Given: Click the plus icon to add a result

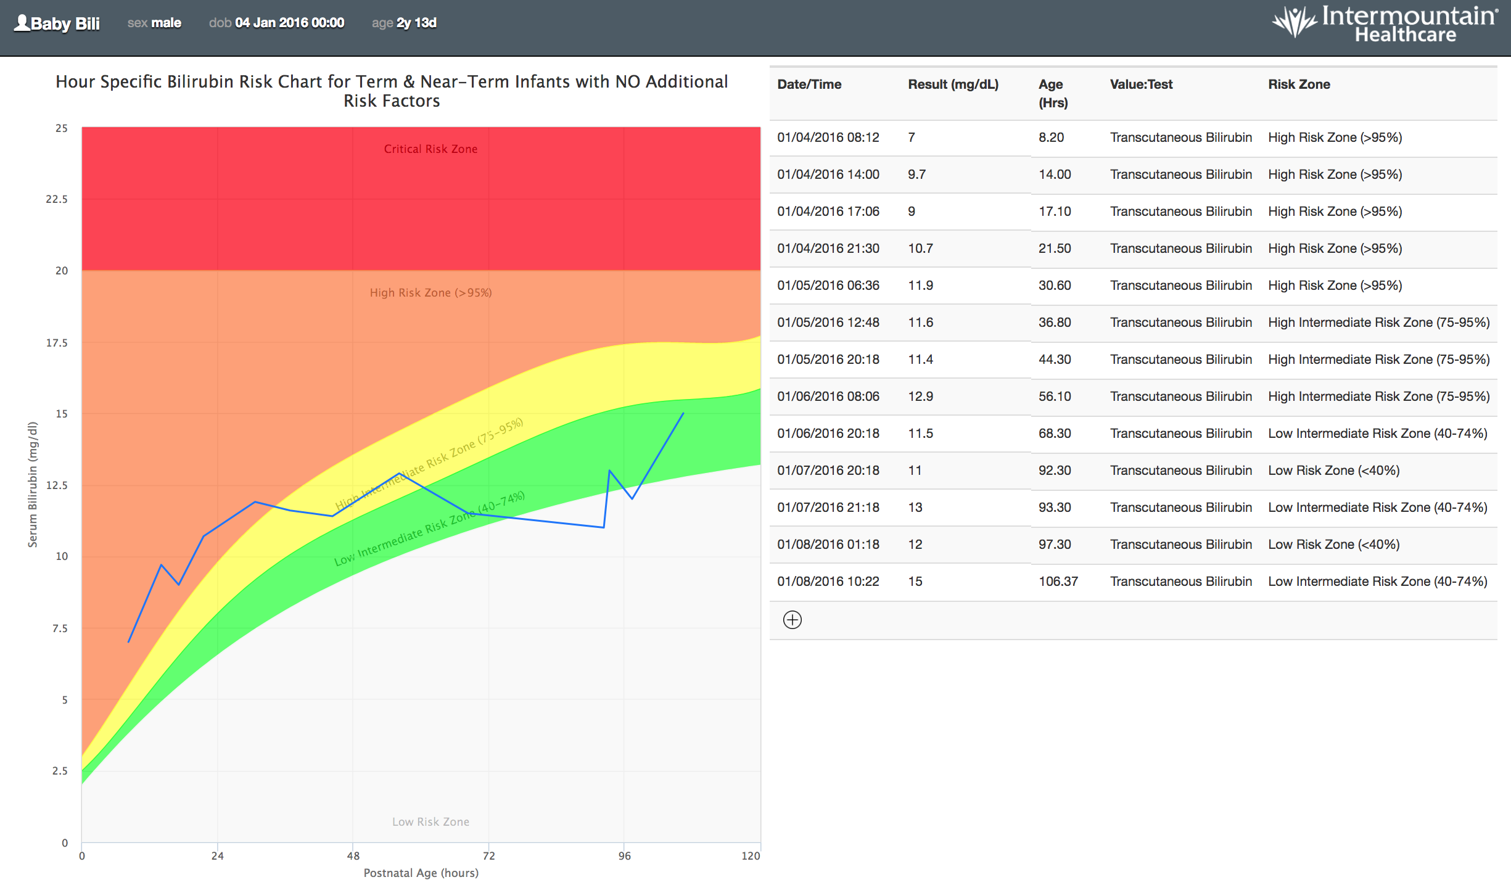Looking at the screenshot, I should click(x=792, y=620).
